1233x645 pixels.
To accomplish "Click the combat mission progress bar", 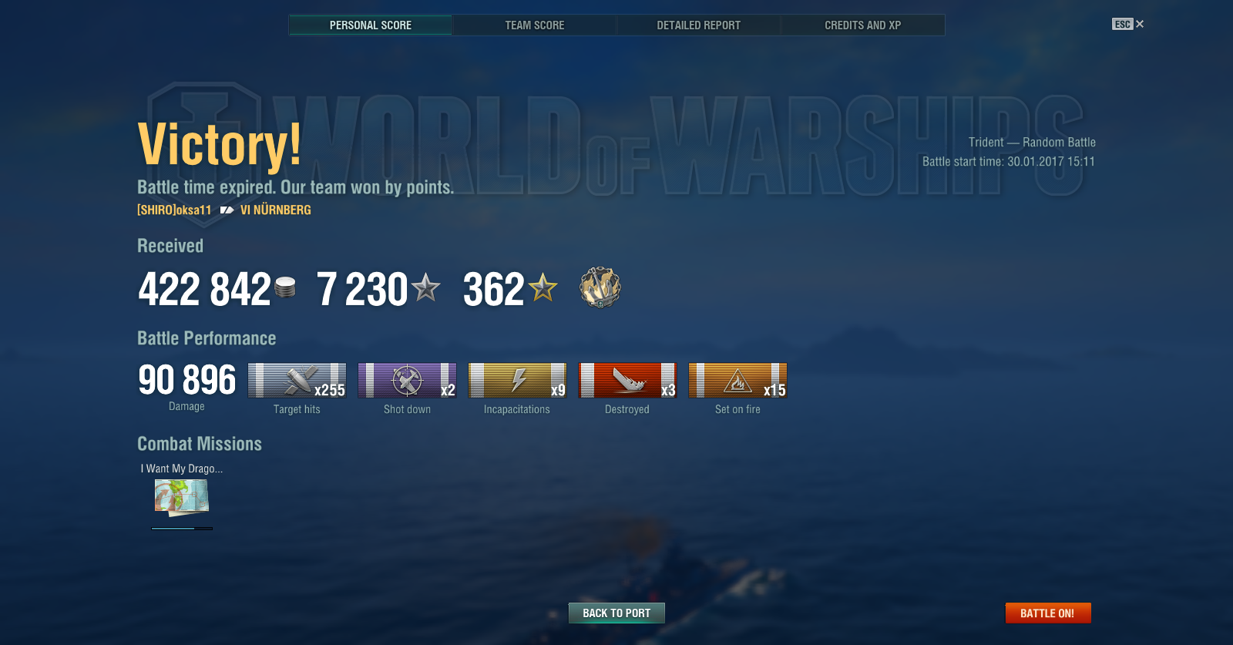I will click(182, 529).
